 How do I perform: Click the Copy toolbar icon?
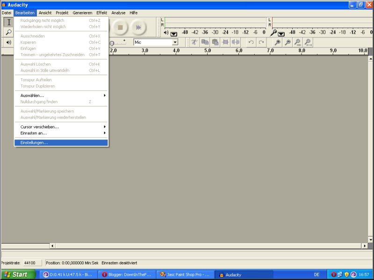pos(205,42)
